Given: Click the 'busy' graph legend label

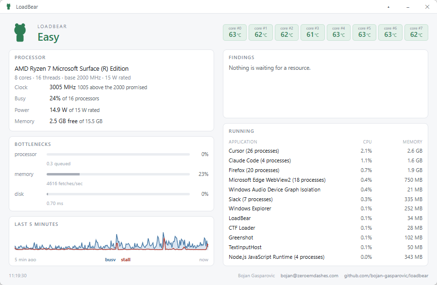Looking at the screenshot, I should 110,260.
